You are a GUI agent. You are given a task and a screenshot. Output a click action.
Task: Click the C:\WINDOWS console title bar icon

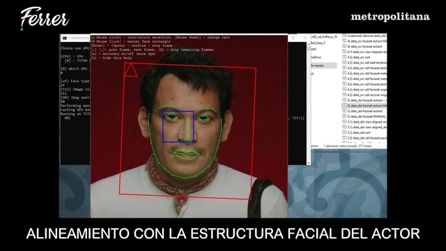tap(64, 38)
